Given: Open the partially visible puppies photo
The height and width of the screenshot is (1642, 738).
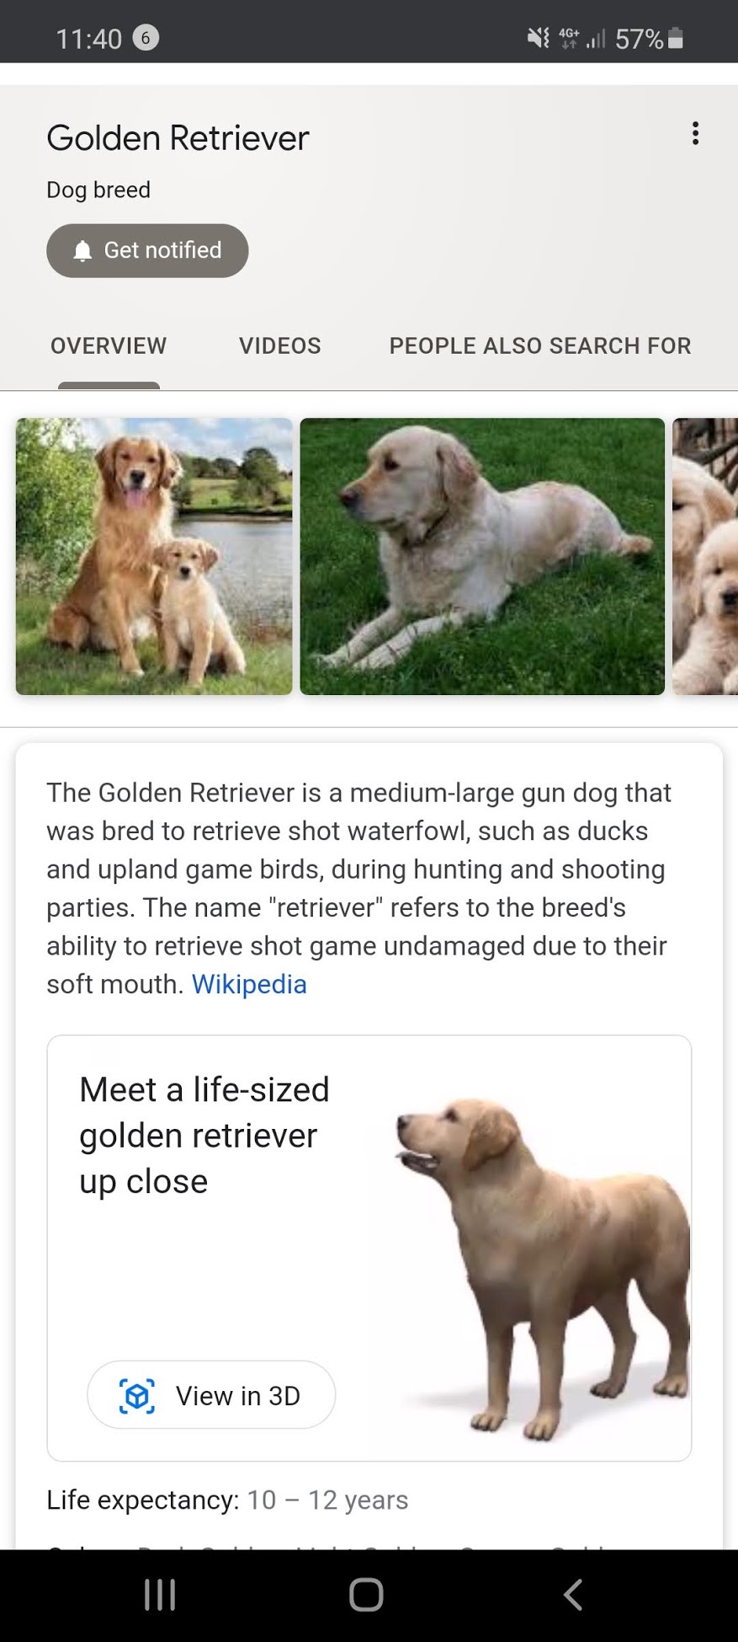Looking at the screenshot, I should click(705, 557).
